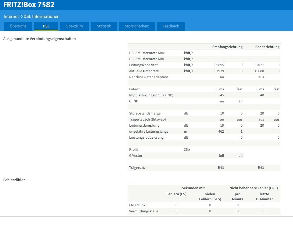Select the INP value 40
293x229 pixels.
[262, 95]
